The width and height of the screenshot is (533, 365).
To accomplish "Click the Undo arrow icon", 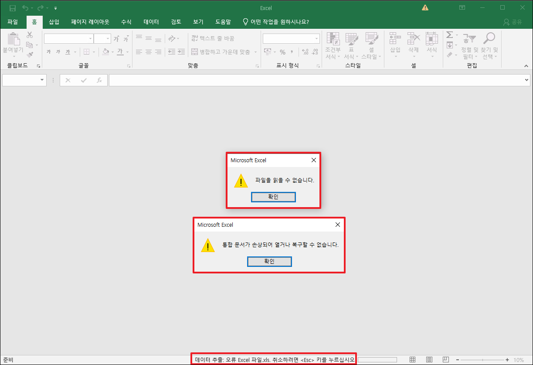I will [25, 8].
